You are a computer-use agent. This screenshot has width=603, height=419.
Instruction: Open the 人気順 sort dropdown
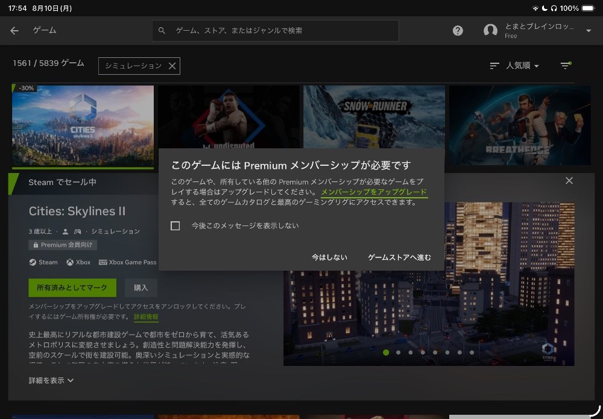tap(522, 66)
